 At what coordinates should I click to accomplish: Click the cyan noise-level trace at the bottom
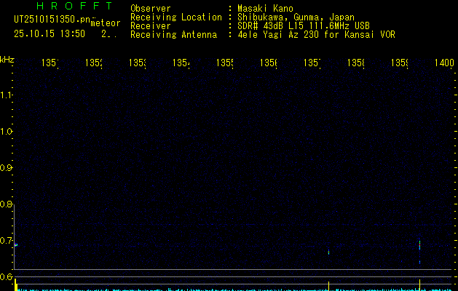coord(235,290)
